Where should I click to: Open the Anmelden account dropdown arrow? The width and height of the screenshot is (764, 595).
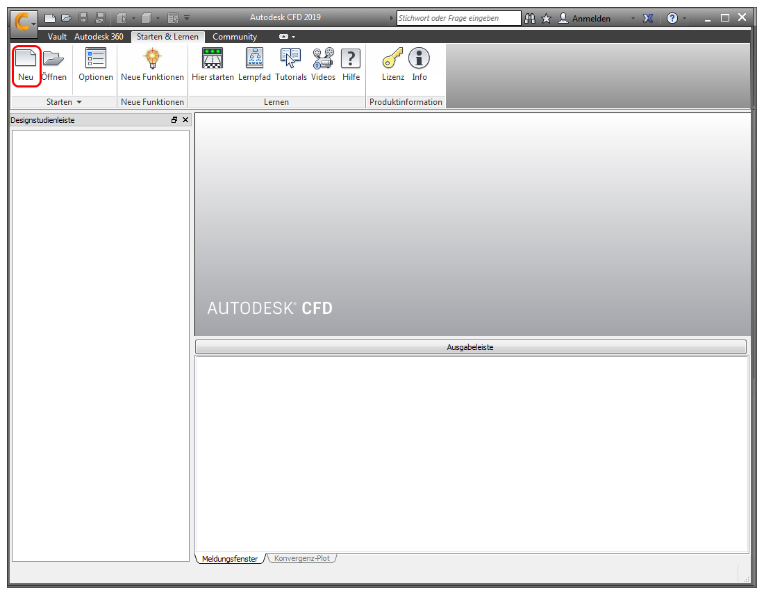pos(633,19)
